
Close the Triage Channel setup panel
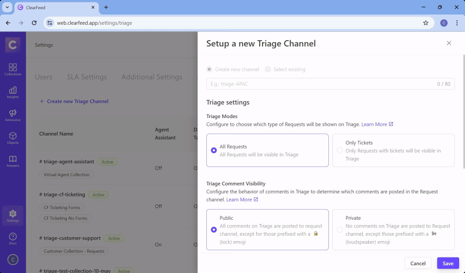point(449,43)
